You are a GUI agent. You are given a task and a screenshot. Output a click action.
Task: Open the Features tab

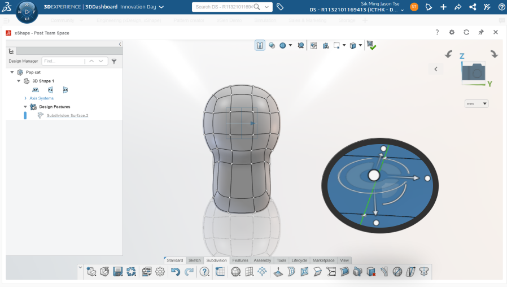pos(240,260)
